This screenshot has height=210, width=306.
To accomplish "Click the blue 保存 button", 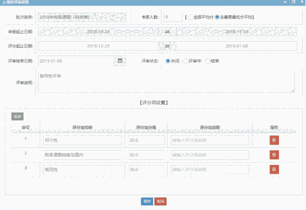I will pos(147,201).
